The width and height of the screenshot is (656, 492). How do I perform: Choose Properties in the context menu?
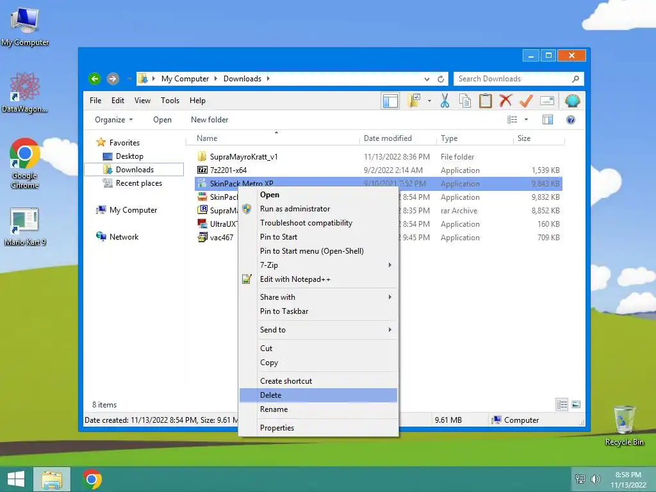point(318,428)
